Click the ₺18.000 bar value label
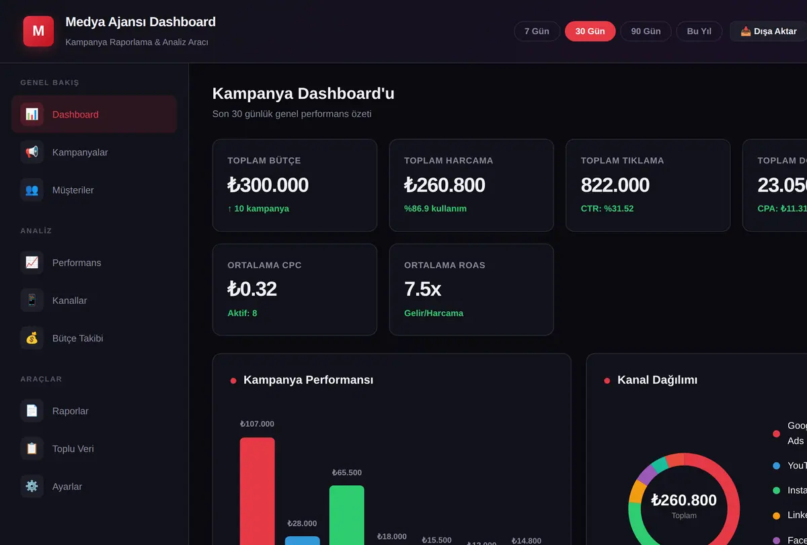The image size is (807, 545). pyautogui.click(x=391, y=536)
